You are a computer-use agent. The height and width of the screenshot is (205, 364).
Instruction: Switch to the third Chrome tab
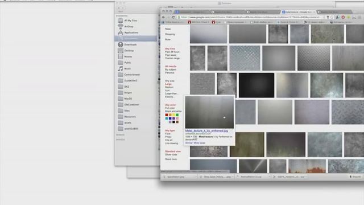coord(262,12)
